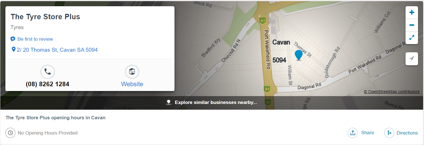Click the William St map label
This screenshot has height=145, width=424.
pos(290,75)
